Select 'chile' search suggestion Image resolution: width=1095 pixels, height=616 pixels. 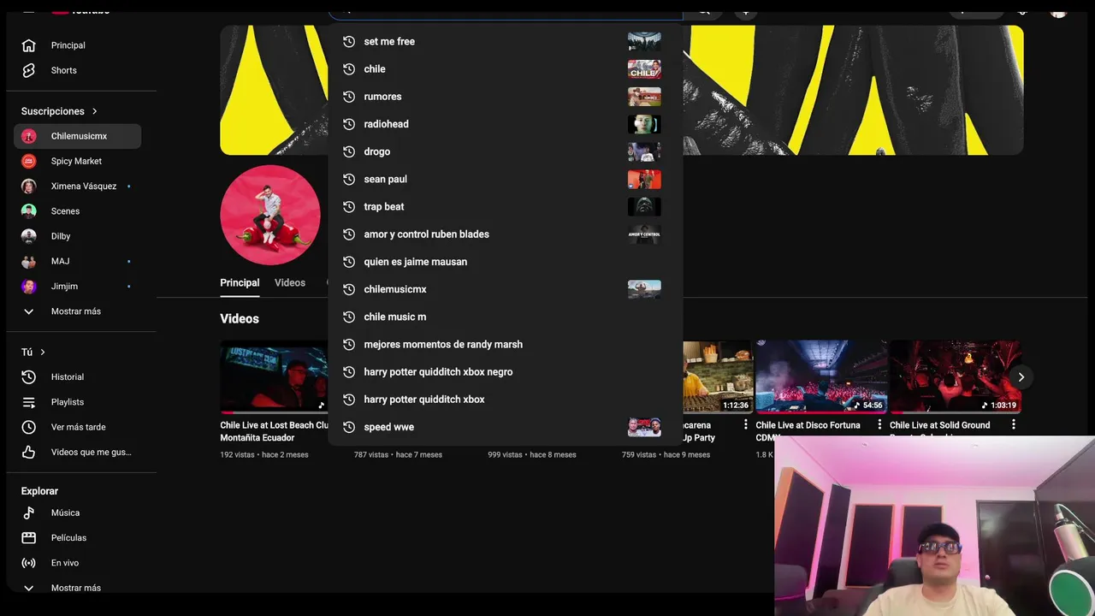[x=505, y=68]
